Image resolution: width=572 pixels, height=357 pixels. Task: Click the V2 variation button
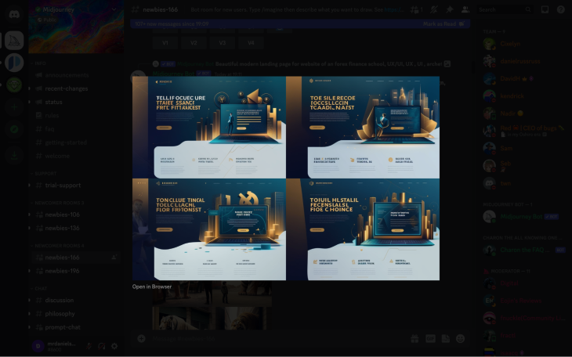194,42
